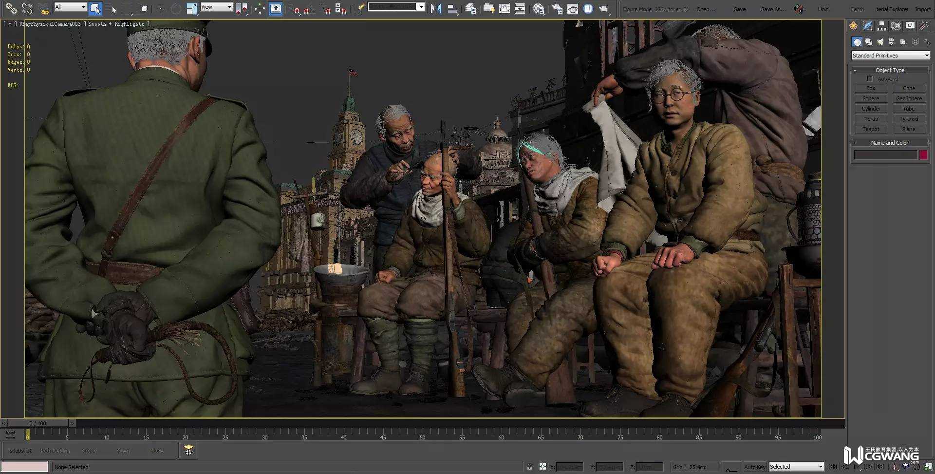
Task: Open the Modify command panel tab
Action: coord(867,26)
